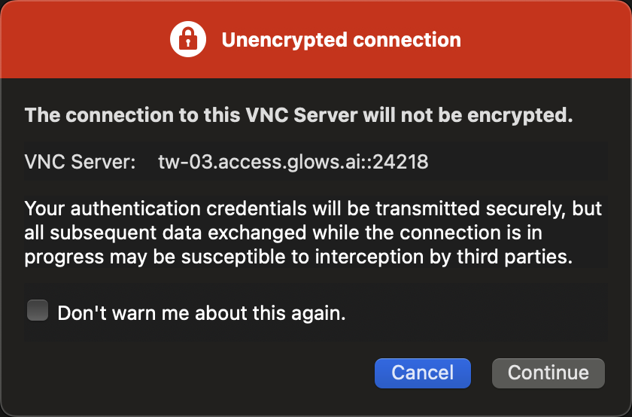Tick the Don't warn me again checkbox

click(x=38, y=310)
